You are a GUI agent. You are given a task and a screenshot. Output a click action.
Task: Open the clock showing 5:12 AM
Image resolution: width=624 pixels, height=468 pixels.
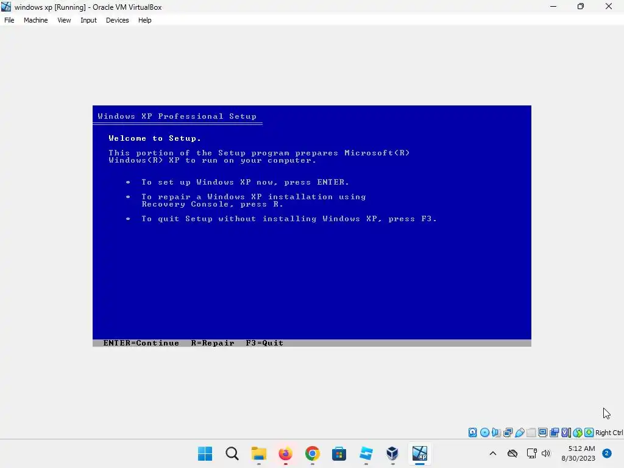[x=578, y=453]
